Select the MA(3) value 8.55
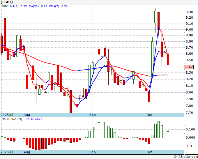This screenshot has height=159, width=198. click(24, 6)
